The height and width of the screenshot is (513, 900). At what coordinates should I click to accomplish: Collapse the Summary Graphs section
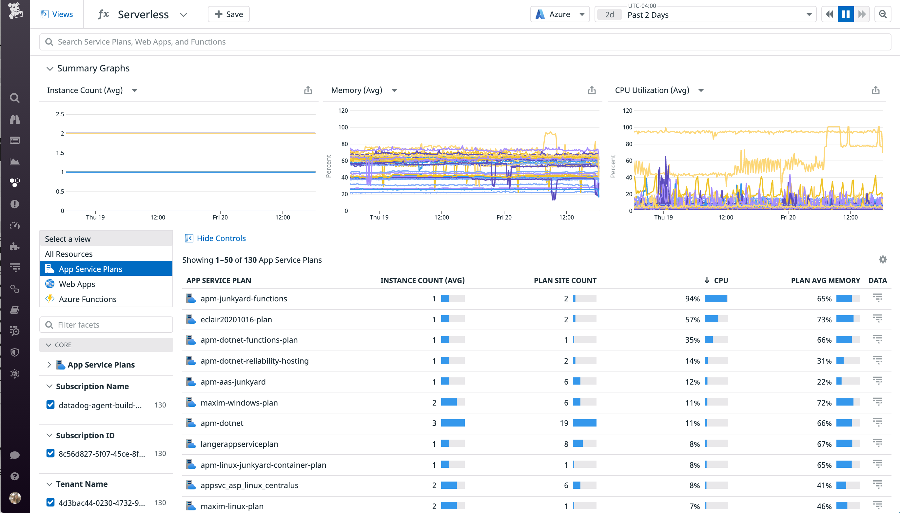coord(50,68)
